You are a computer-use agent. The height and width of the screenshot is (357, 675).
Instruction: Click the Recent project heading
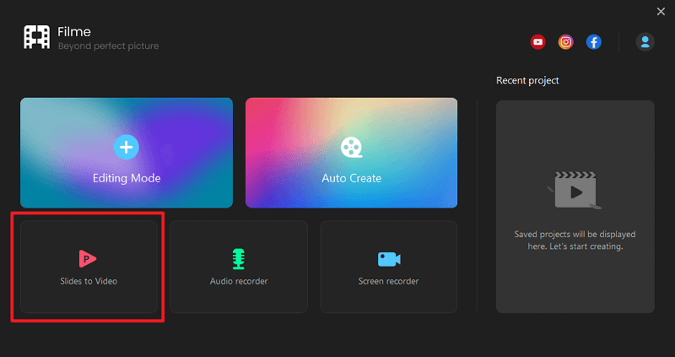pyautogui.click(x=527, y=80)
